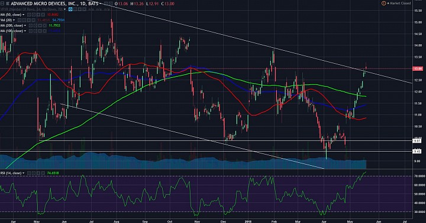Screen dimensions: 426x223
Task: Open the MA (50, close) dropdown arrow
Action: (23, 15)
